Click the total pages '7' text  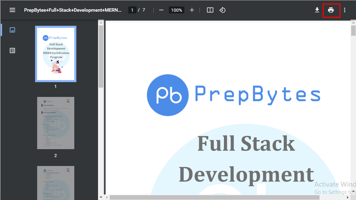144,10
